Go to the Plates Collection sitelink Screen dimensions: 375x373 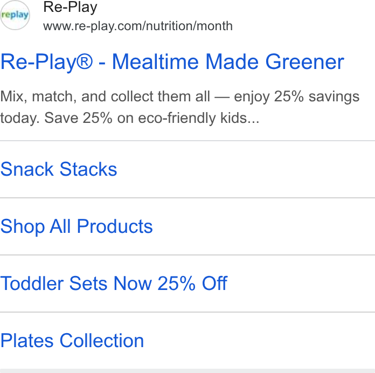72,341
